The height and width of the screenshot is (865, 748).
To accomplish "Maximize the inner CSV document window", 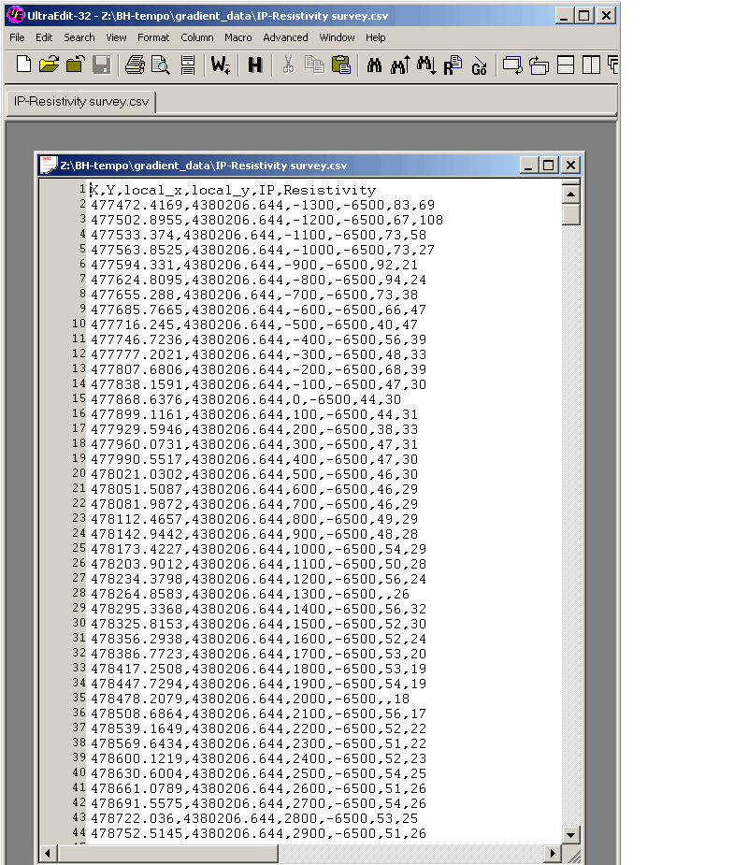I will 549,166.
